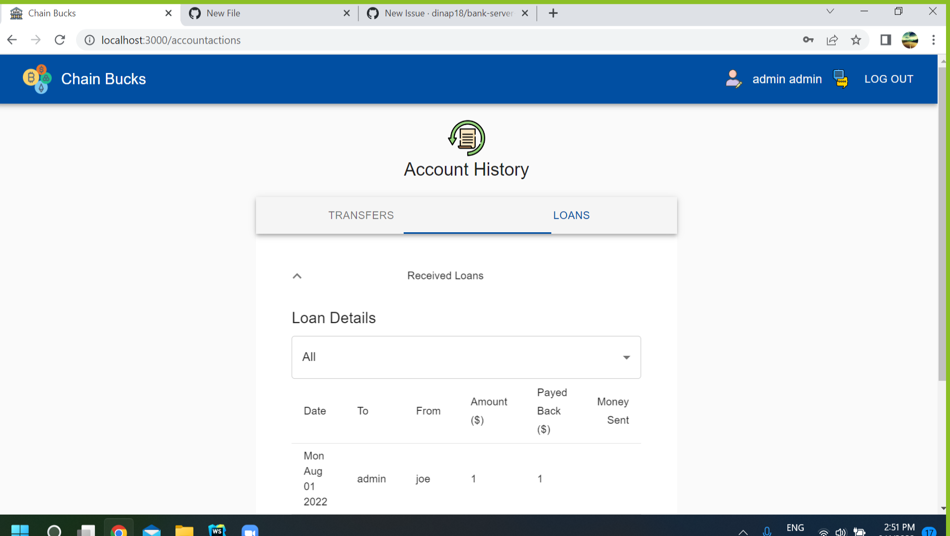
Task: Click the site info icon in the address bar
Action: pyautogui.click(x=89, y=40)
